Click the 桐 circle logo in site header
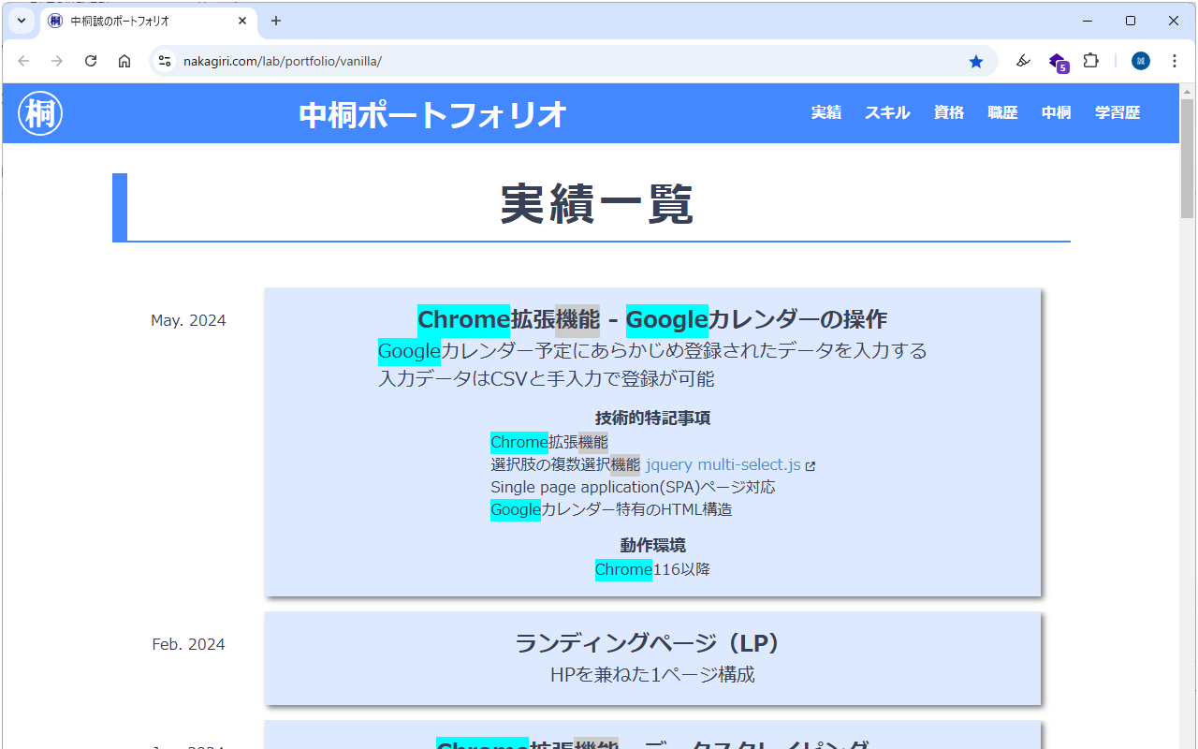Viewport: 1198px width, 749px height. pos(40,113)
